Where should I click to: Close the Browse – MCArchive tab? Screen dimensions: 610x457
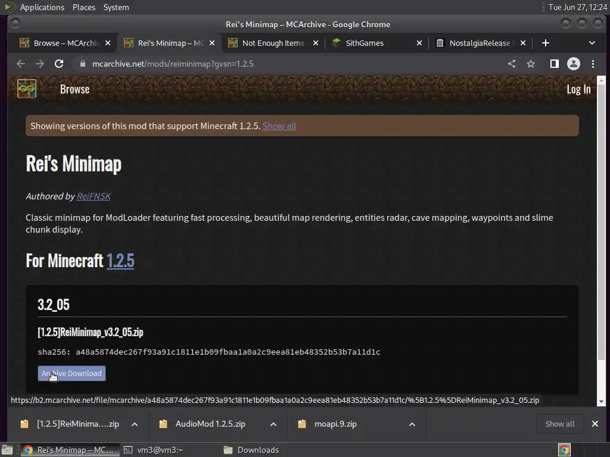click(x=108, y=43)
